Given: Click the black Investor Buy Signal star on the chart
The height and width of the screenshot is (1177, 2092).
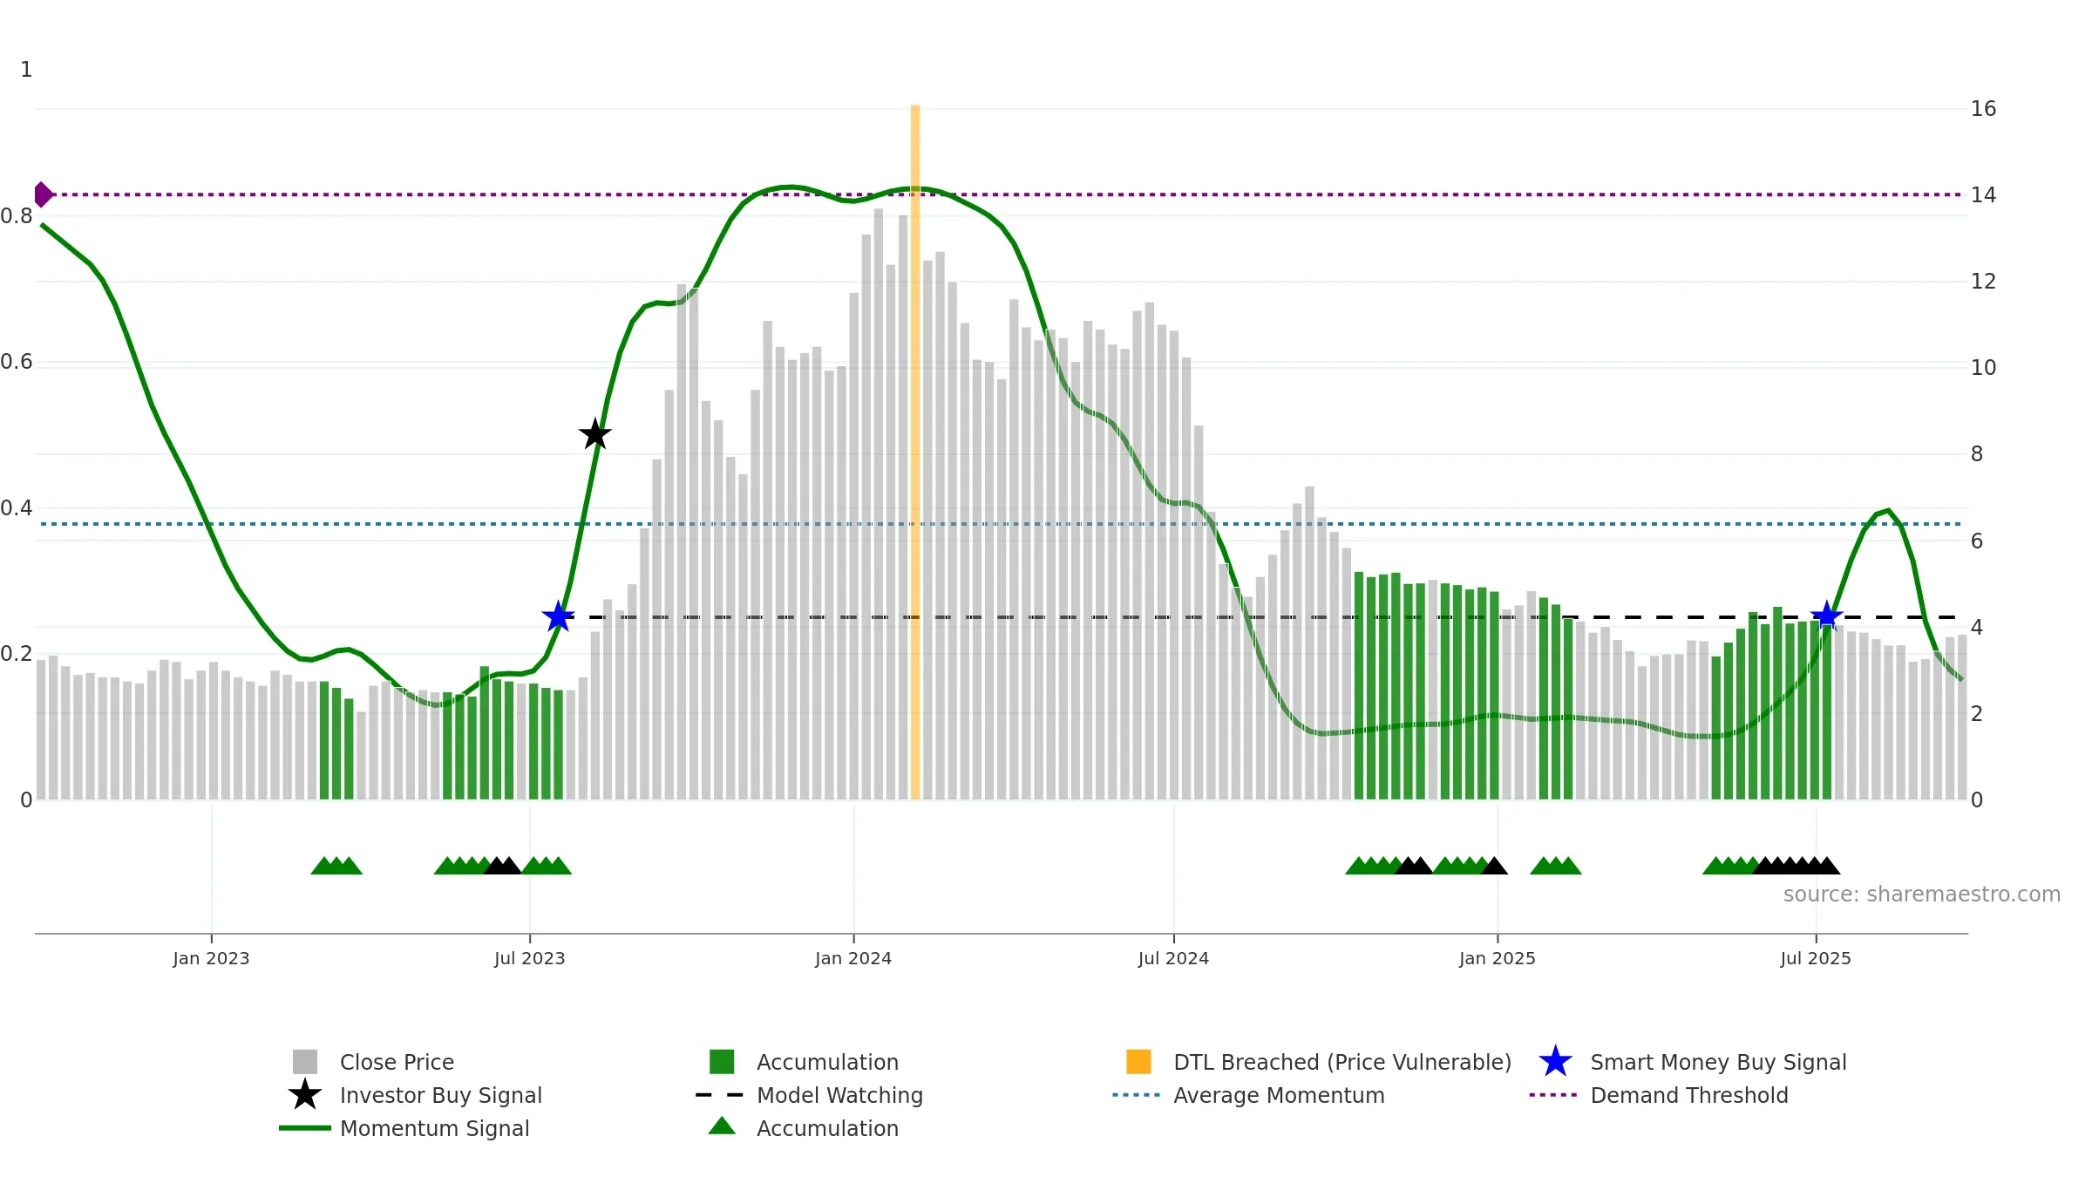Looking at the screenshot, I should pos(595,433).
